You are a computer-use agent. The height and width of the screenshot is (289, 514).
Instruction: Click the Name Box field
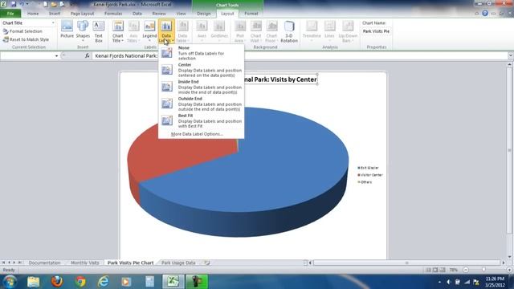27,56
